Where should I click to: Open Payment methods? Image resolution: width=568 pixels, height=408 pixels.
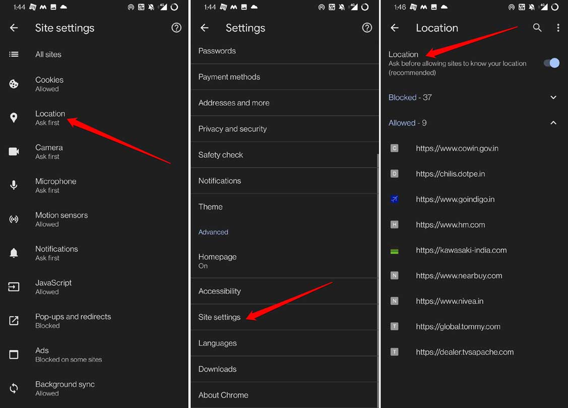pyautogui.click(x=285, y=77)
